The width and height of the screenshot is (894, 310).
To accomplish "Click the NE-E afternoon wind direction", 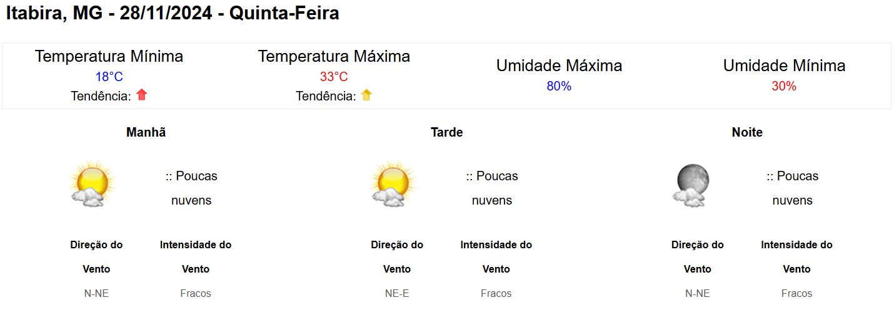I will (397, 293).
